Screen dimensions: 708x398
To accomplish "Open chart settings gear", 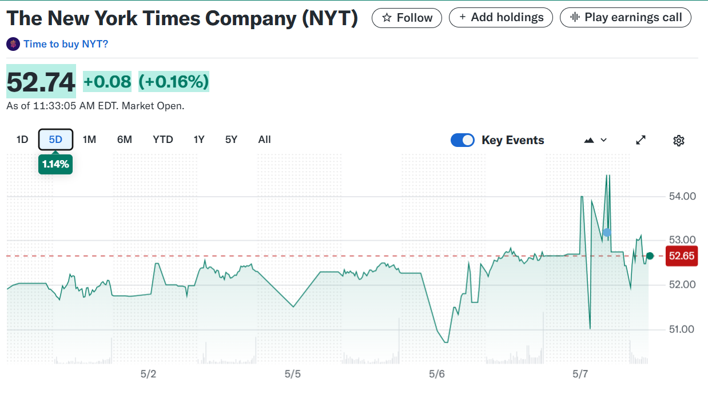I will pyautogui.click(x=679, y=140).
